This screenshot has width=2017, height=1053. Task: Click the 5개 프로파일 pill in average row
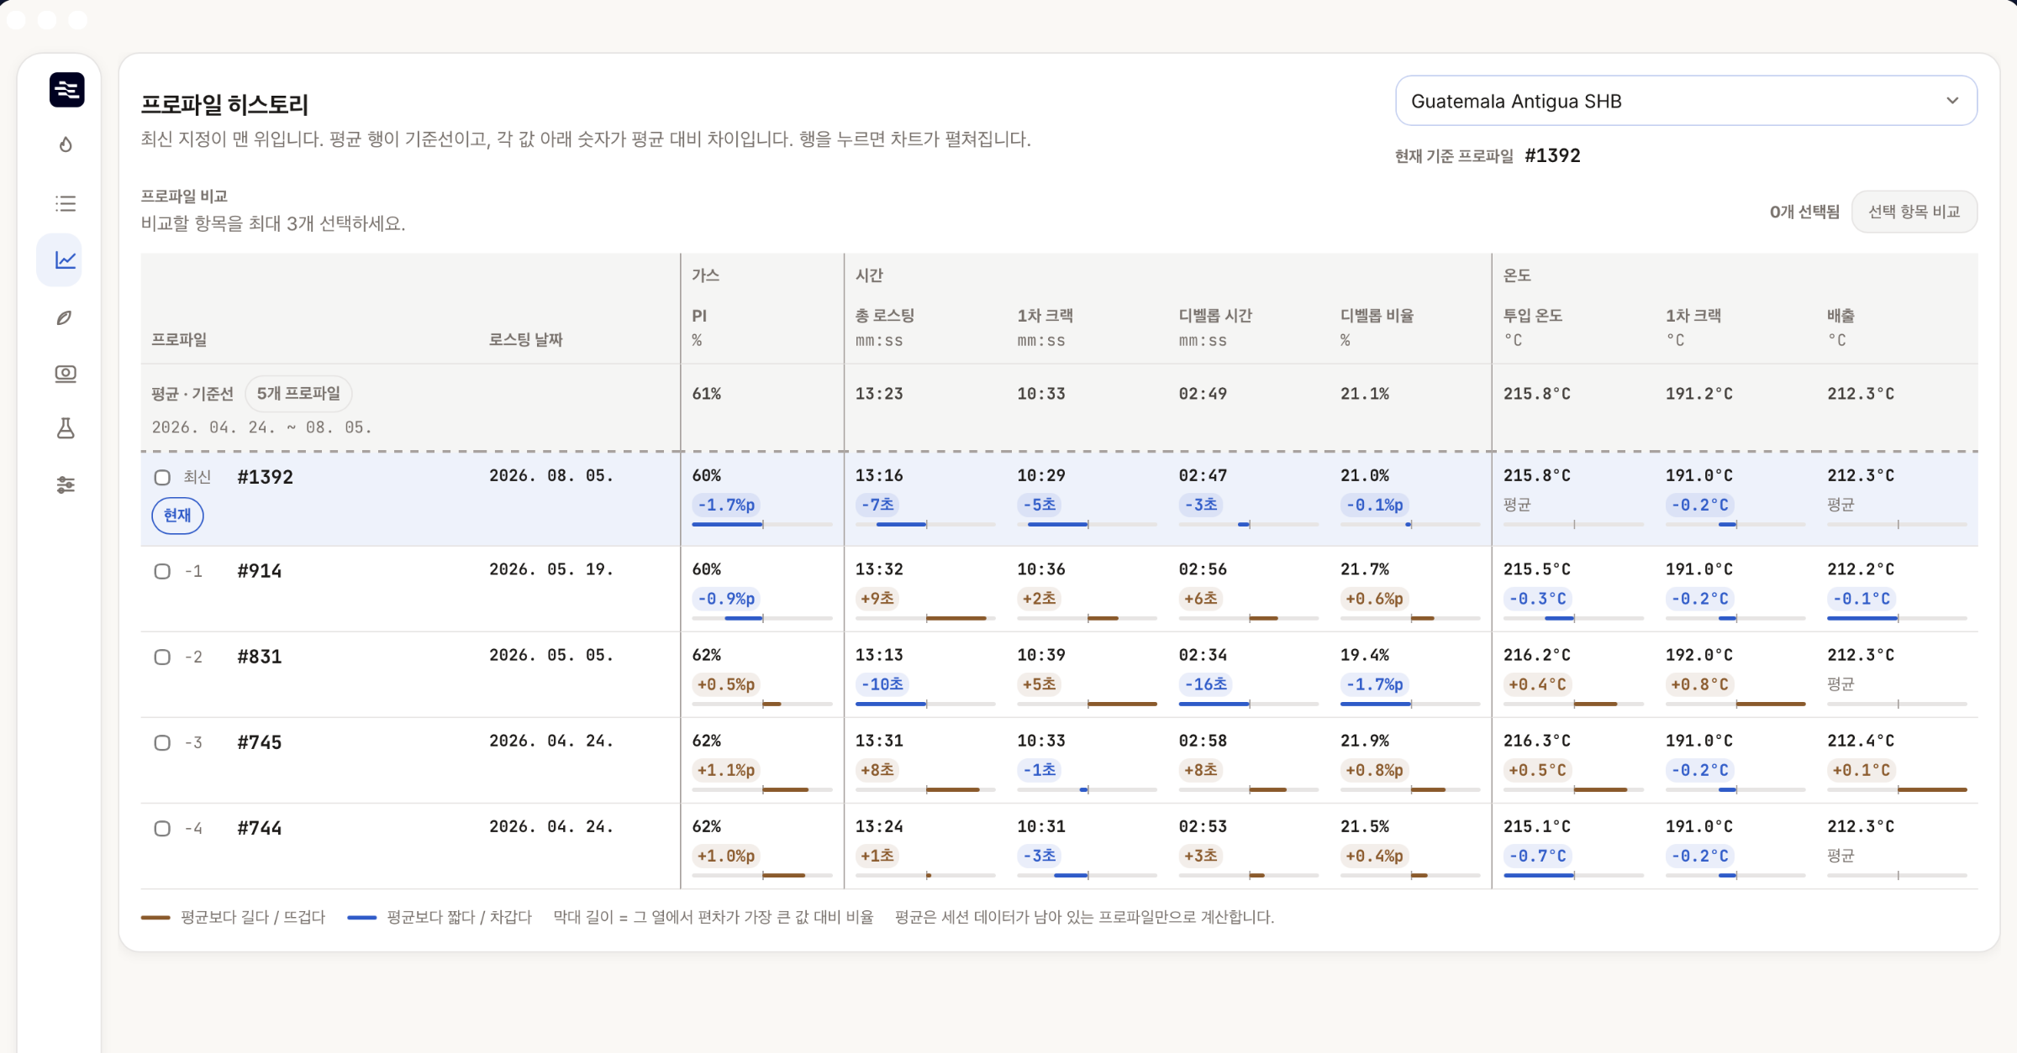point(298,393)
